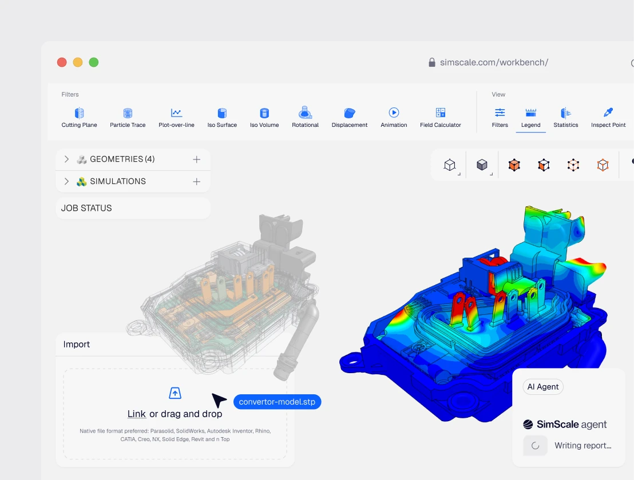The width and height of the screenshot is (634, 480).
Task: Add a new simulation with plus
Action: pyautogui.click(x=196, y=182)
